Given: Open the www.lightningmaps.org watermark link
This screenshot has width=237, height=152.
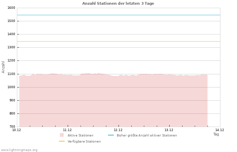Looking at the screenshot, I should point(19,150).
